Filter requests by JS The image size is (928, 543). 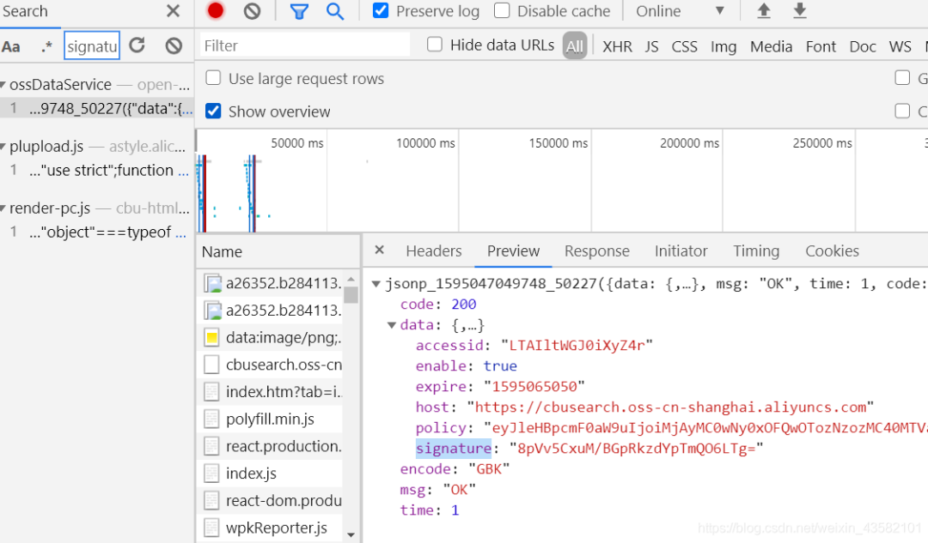point(651,46)
